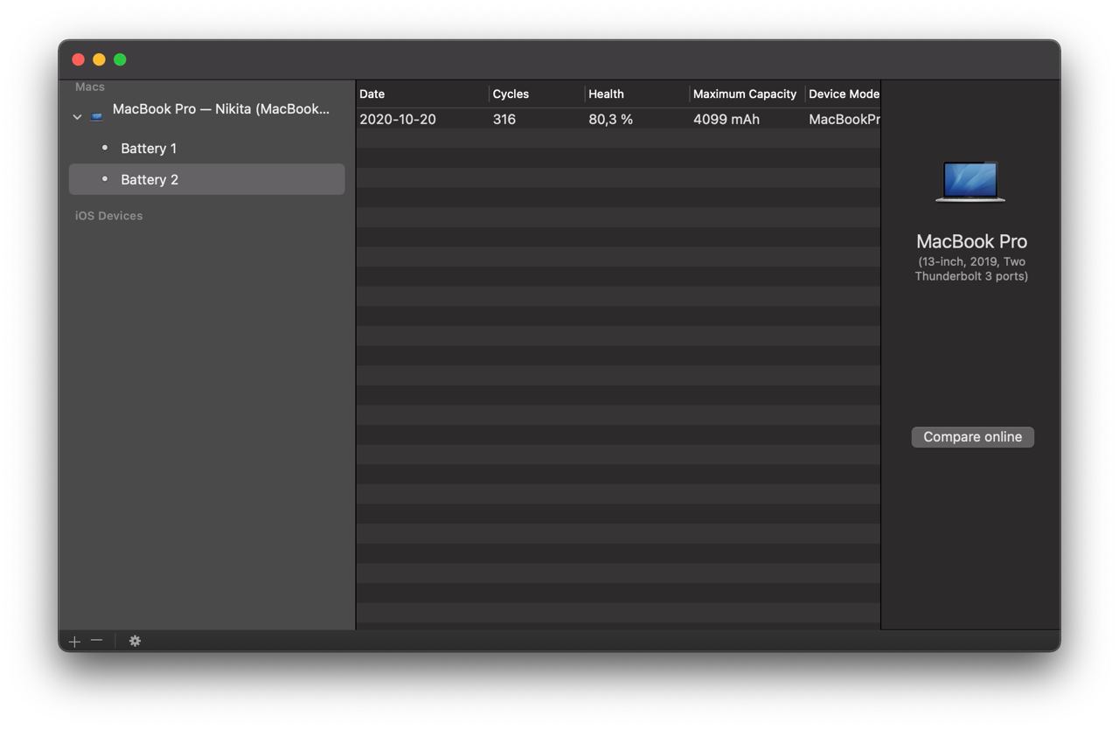Viewport: 1119px width, 729px height.
Task: Click the small MacBook icon in sidebar
Action: click(x=96, y=115)
